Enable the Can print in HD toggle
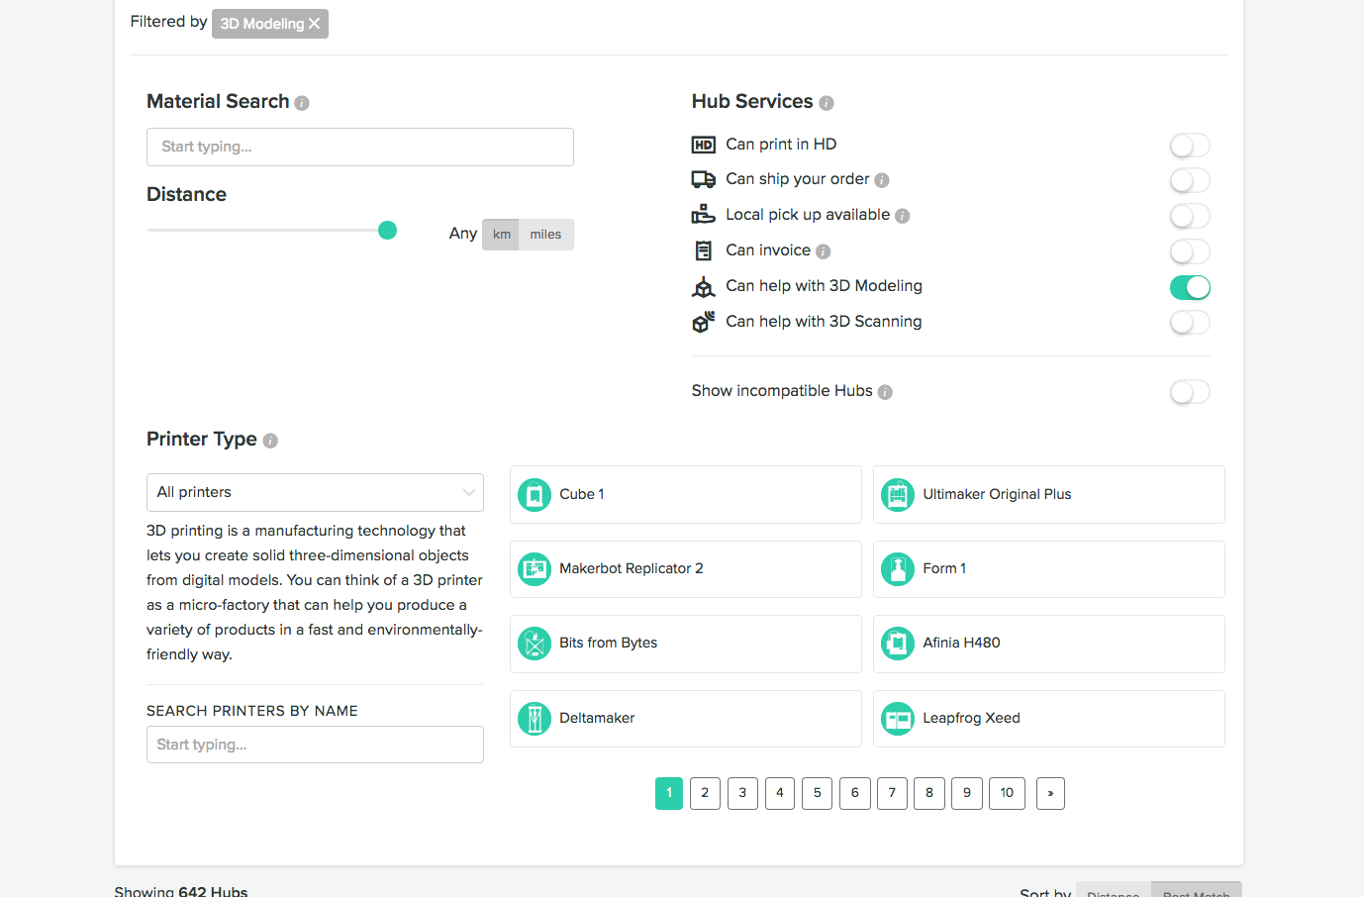The width and height of the screenshot is (1364, 897). [1189, 146]
